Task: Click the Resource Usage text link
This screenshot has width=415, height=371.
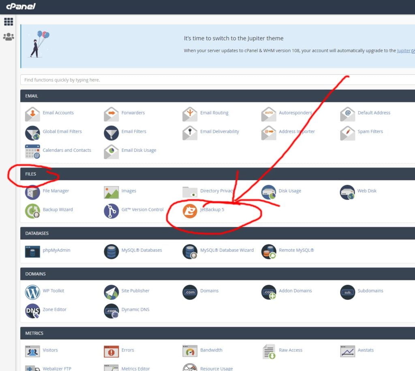Action: pyautogui.click(x=216, y=368)
